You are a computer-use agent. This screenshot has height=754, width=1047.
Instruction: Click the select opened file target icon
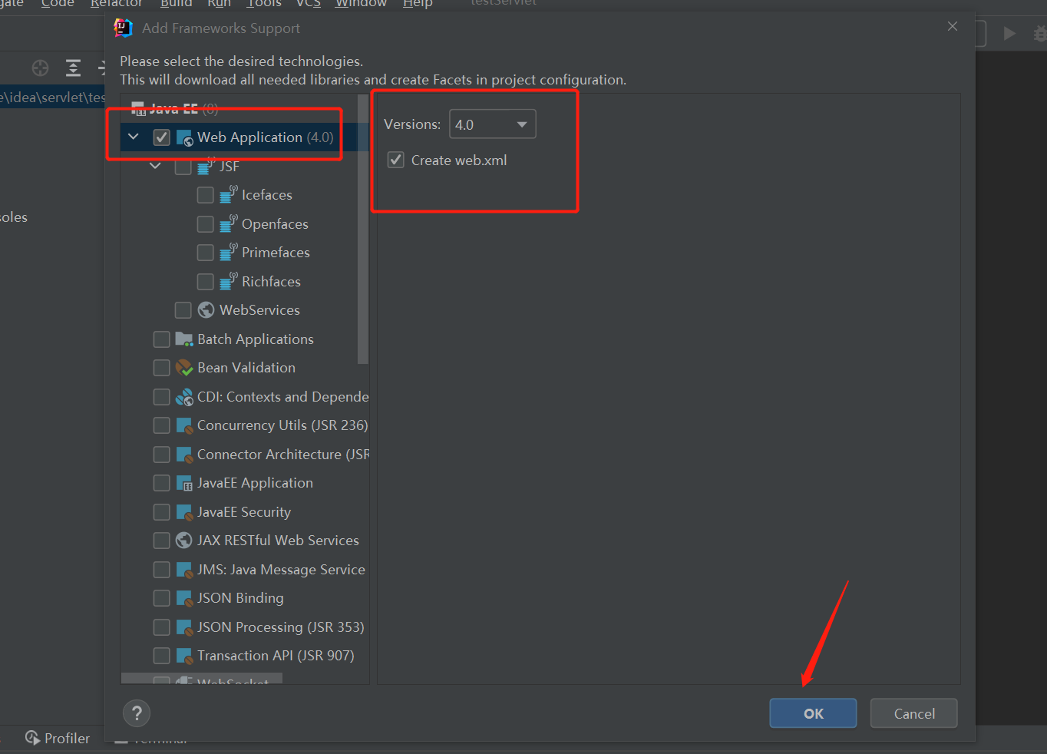[x=40, y=68]
